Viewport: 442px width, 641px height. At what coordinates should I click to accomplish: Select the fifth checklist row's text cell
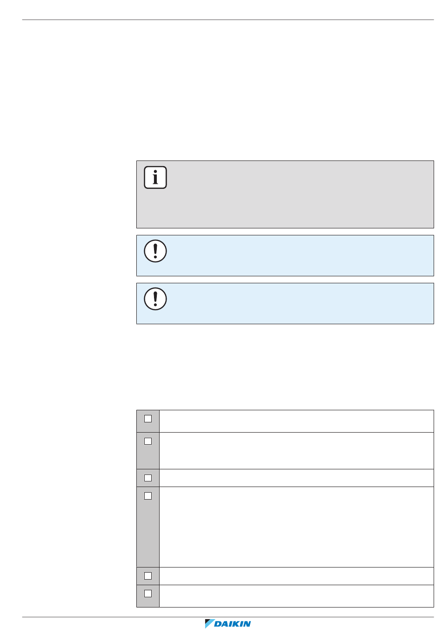296,576
